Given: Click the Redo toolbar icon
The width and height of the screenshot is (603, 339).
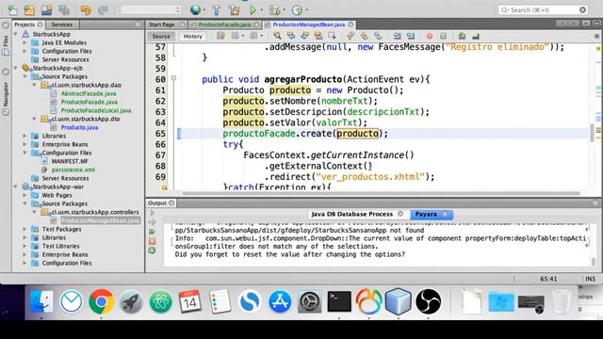Looking at the screenshot, I should pos(103,10).
